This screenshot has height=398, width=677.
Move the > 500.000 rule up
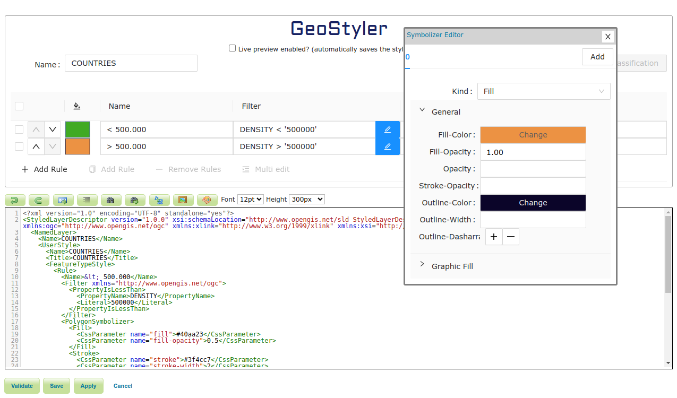(x=36, y=146)
